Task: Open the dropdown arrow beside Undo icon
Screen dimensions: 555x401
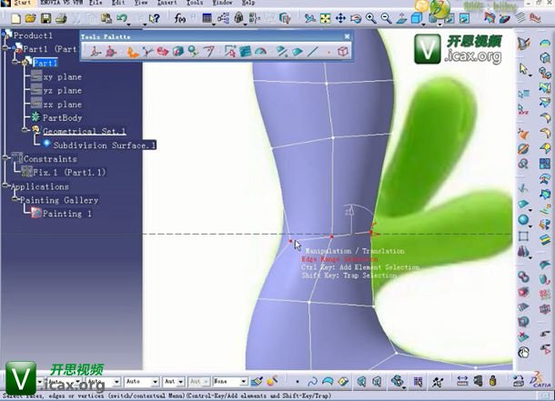Action: point(128,24)
